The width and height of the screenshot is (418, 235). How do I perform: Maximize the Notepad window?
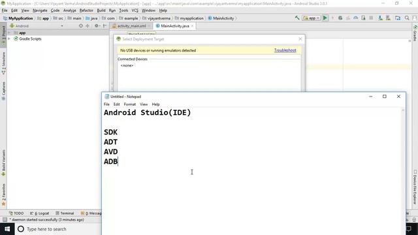pos(385,97)
